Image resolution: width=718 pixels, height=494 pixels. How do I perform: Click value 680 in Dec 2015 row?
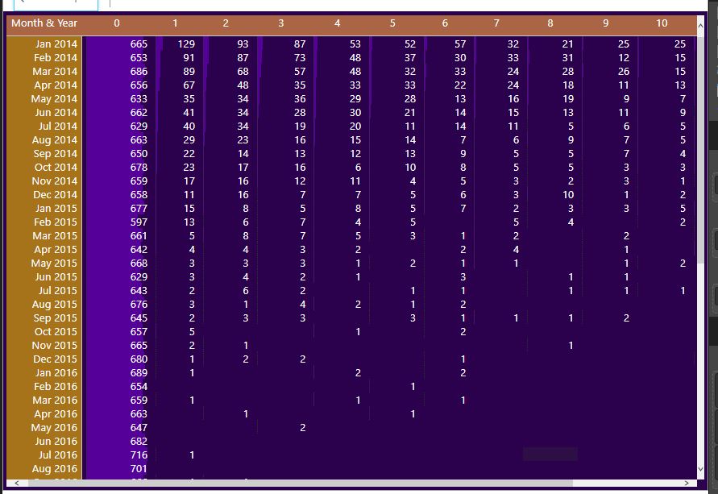click(139, 359)
